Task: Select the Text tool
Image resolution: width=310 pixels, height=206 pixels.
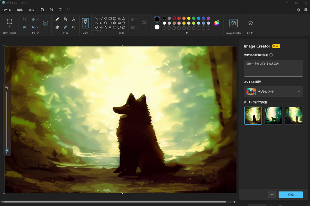Action: pos(74,19)
